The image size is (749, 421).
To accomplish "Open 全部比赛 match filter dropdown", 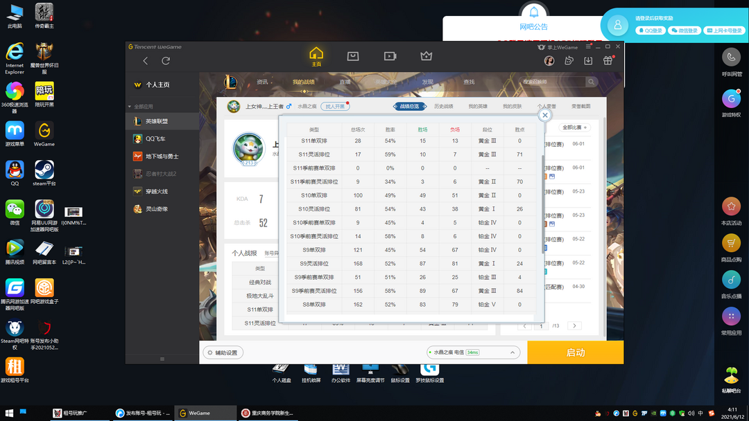I will click(x=575, y=127).
